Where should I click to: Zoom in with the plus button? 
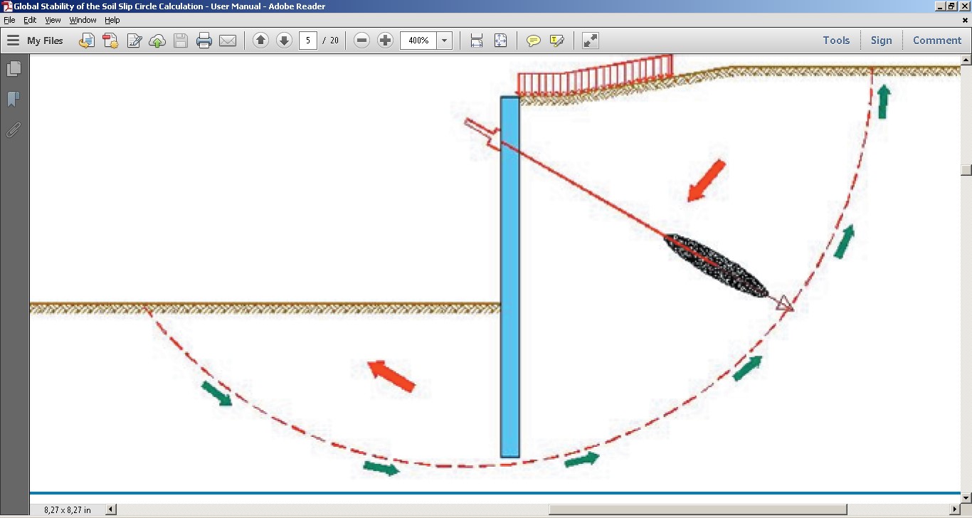tap(385, 41)
